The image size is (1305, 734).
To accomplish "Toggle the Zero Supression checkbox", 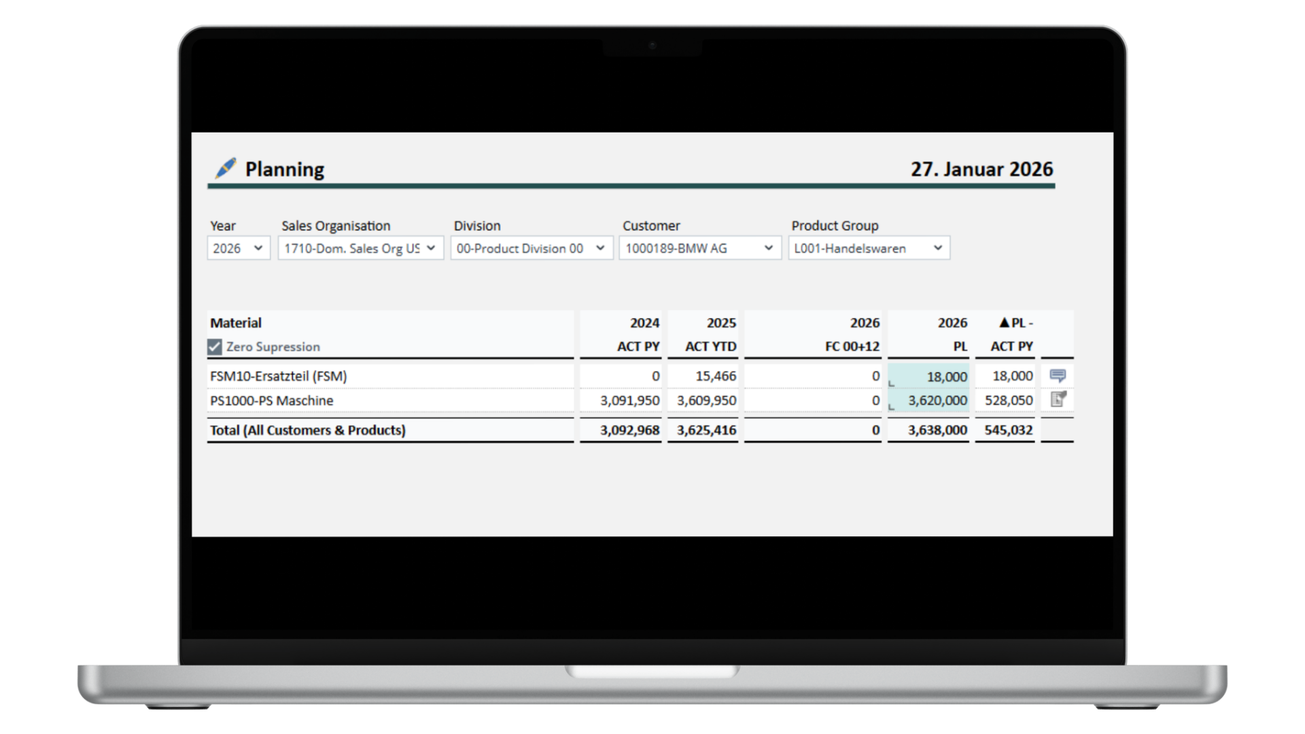I will (215, 347).
